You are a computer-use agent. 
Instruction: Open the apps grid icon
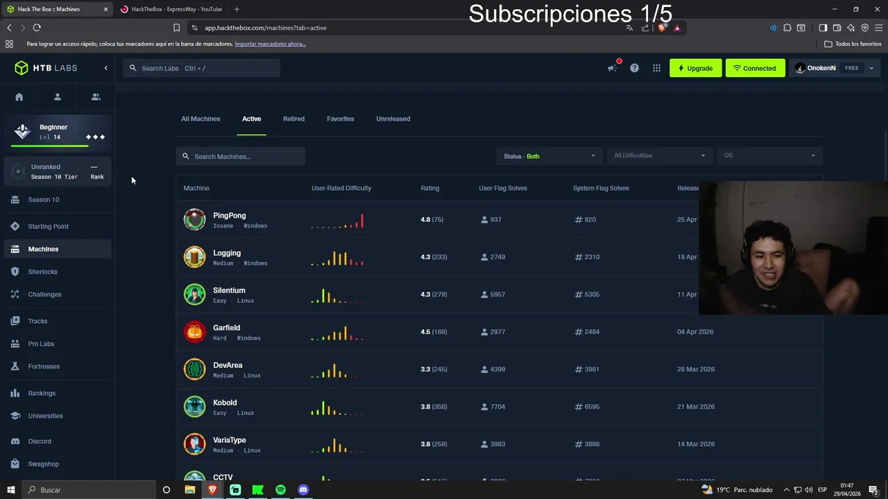pos(656,68)
